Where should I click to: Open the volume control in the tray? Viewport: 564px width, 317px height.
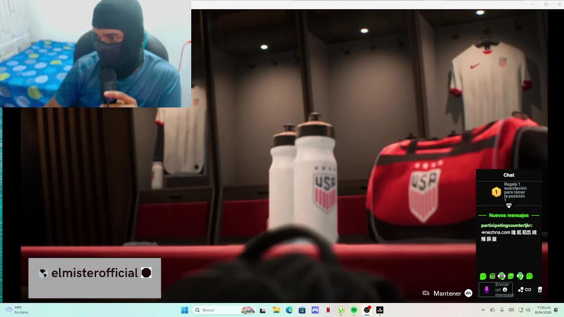pyautogui.click(x=527, y=310)
